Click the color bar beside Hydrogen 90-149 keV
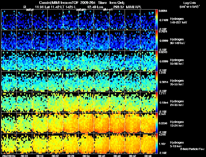Screen dimensions: 206x157 pos(157,40)
